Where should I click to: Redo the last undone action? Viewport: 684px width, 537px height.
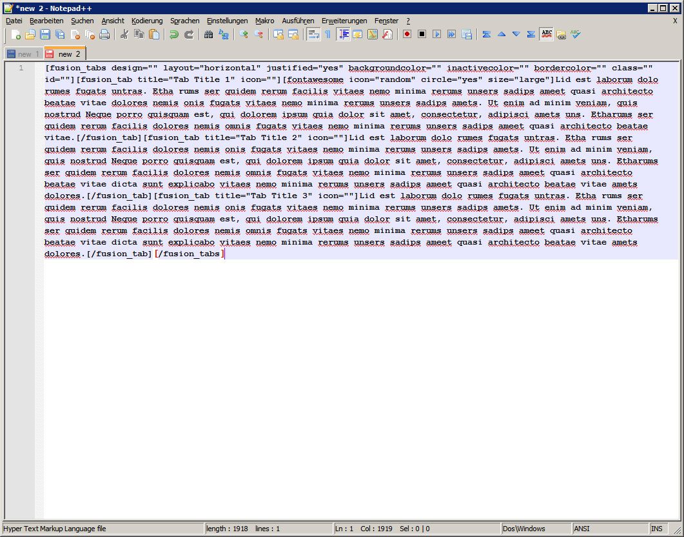189,34
